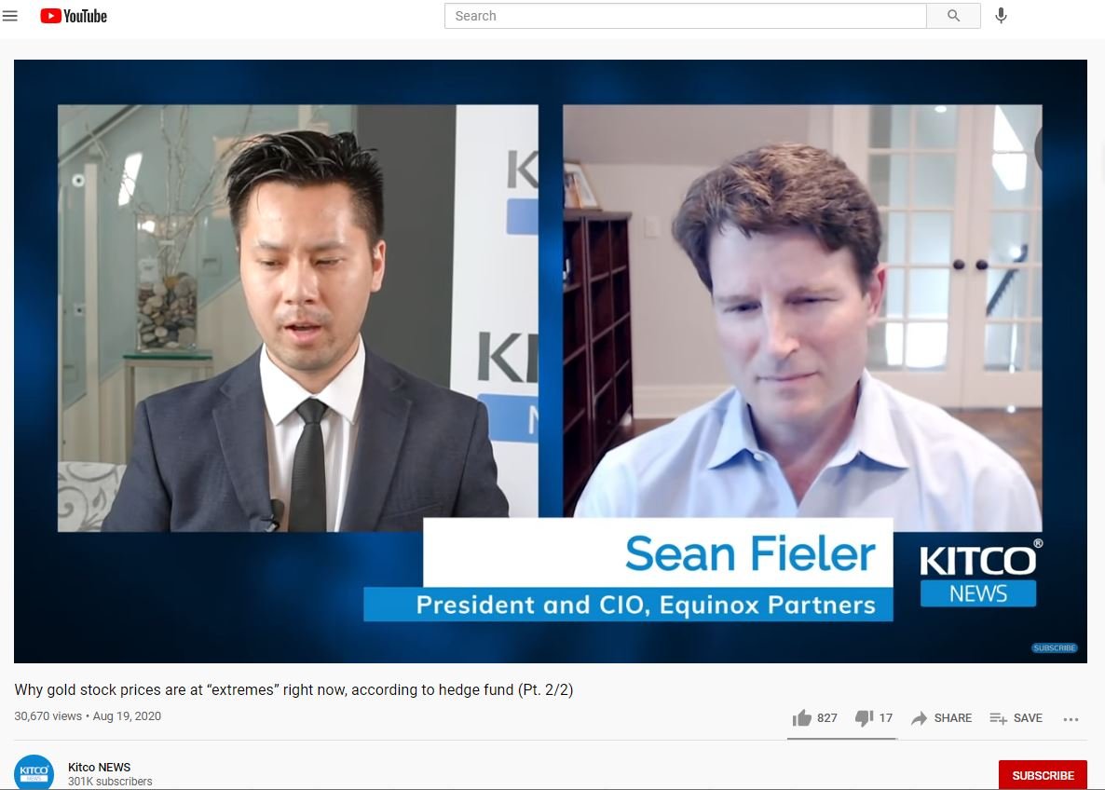Save video to playlist icon
This screenshot has height=790, width=1105.
[x=998, y=718]
